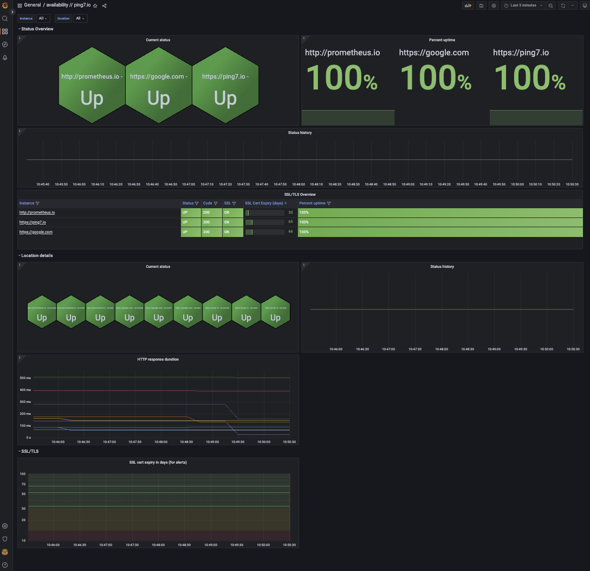Open the instance variable All dropdown
Viewport: 590px width, 571px height.
[x=43, y=18]
